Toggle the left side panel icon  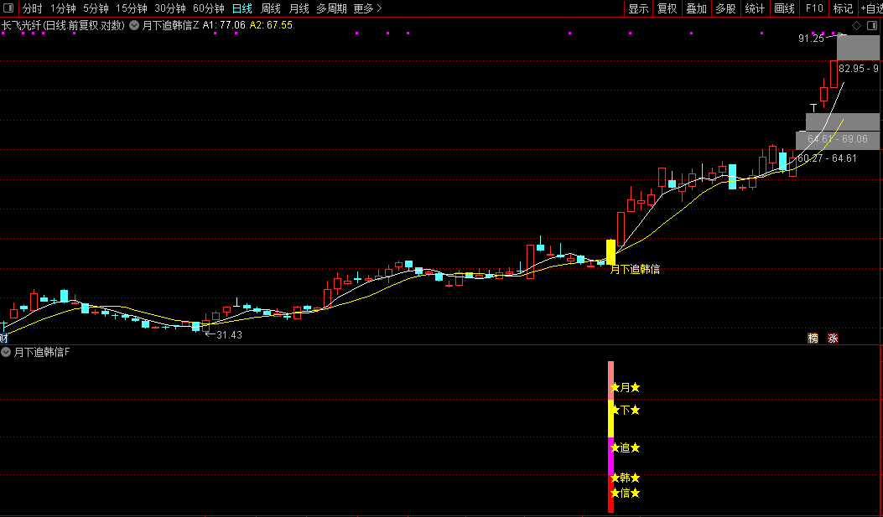coord(8,8)
